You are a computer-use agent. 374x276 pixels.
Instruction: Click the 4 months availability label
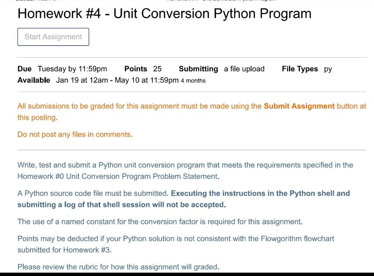point(193,81)
